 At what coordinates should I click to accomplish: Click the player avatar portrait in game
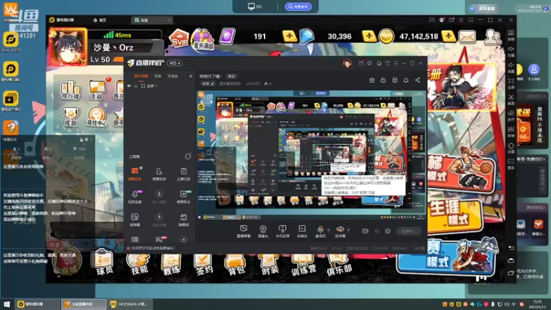pyautogui.click(x=68, y=47)
